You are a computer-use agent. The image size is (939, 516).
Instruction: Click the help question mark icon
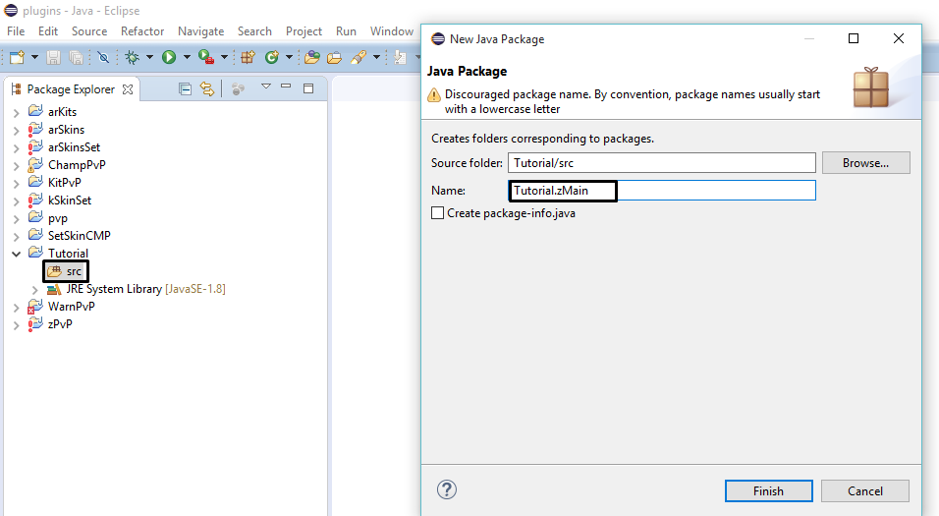click(x=447, y=489)
